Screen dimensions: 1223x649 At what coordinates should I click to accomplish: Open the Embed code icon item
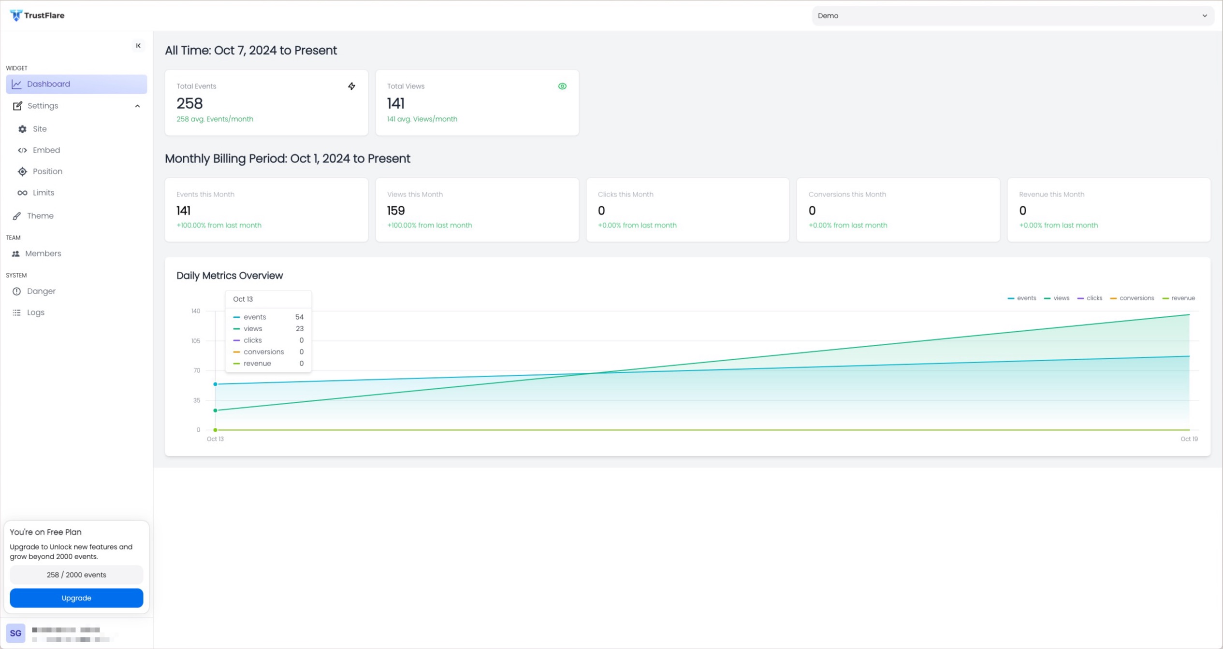pos(23,150)
